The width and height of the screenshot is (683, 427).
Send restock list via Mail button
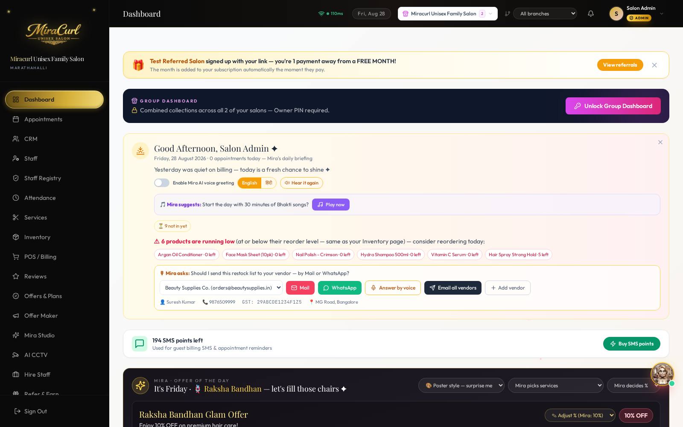(300, 288)
